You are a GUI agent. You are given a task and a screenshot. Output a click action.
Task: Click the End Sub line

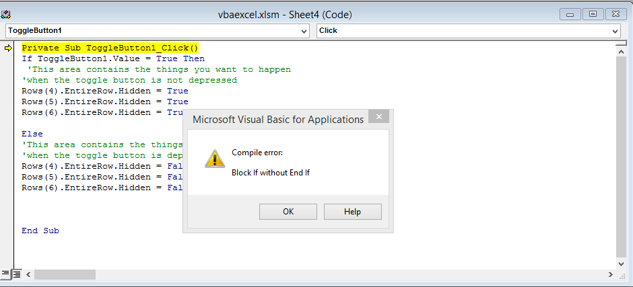click(40, 231)
